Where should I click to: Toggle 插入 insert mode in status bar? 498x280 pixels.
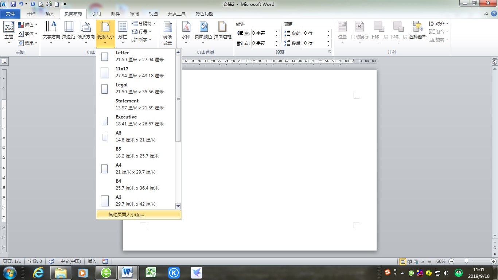(92, 261)
